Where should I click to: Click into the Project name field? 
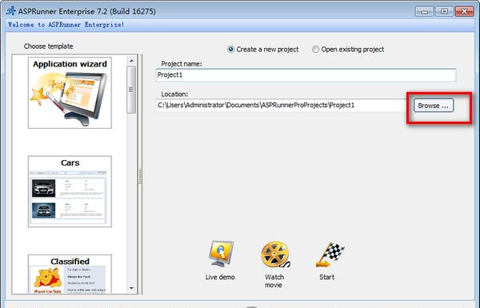tap(306, 75)
